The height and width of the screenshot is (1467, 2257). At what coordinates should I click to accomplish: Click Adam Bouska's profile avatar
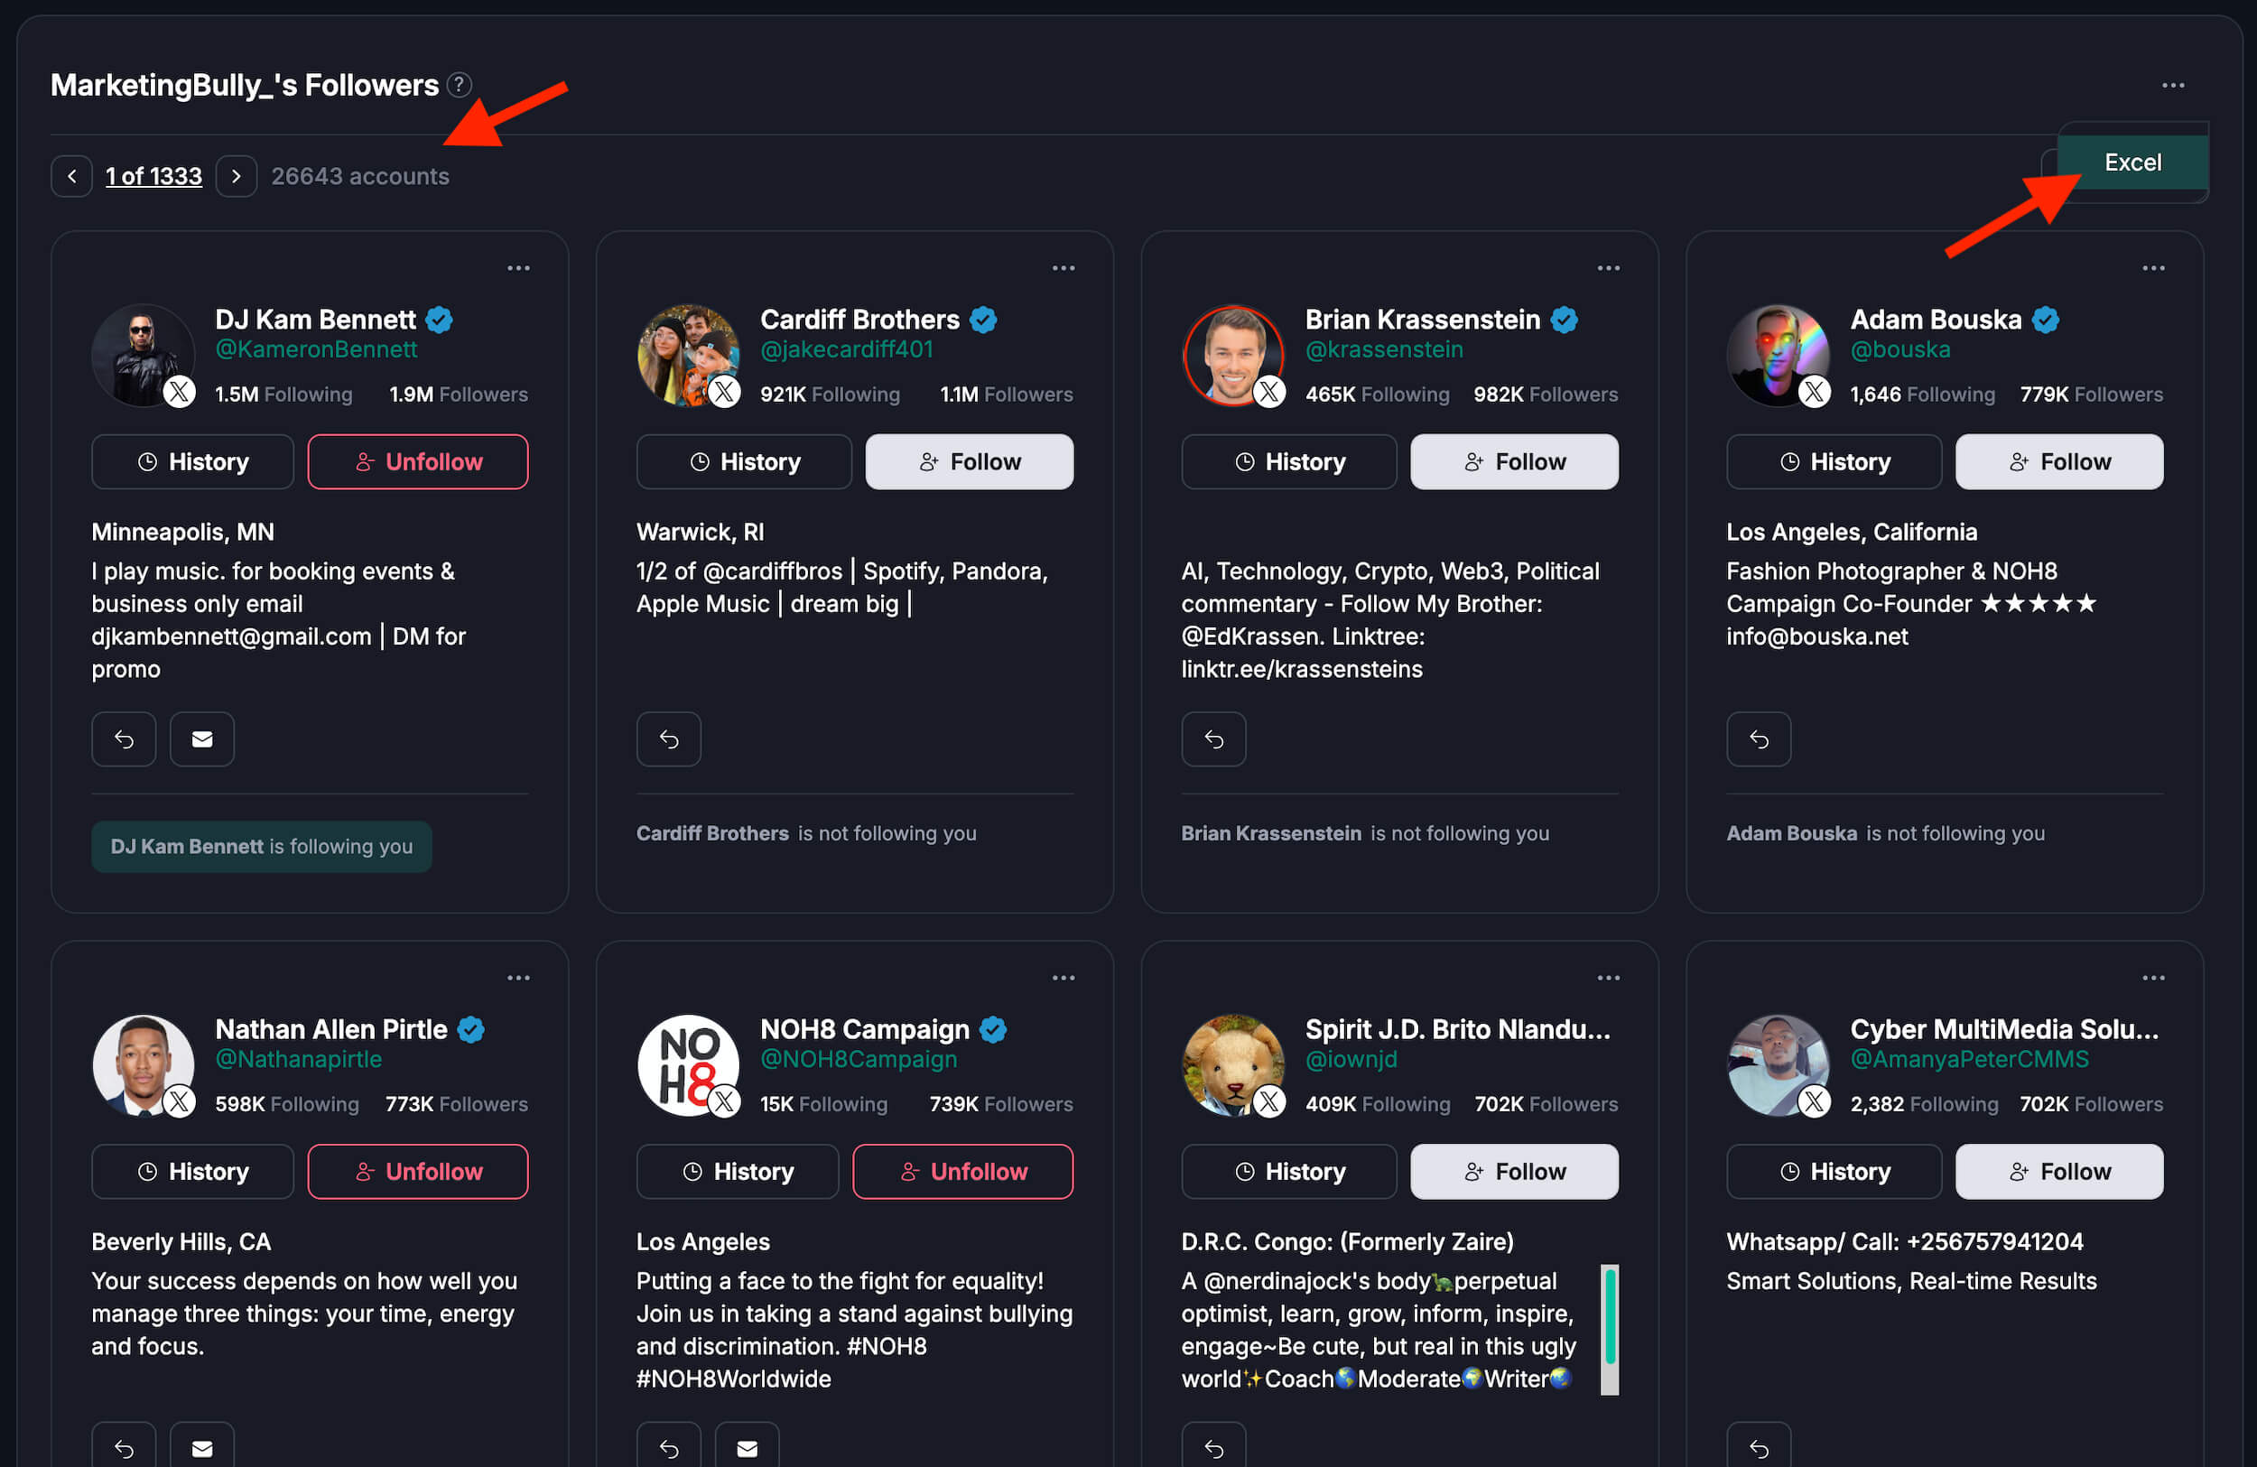[1777, 356]
